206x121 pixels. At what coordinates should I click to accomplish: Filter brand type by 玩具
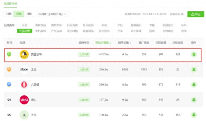click(184, 25)
